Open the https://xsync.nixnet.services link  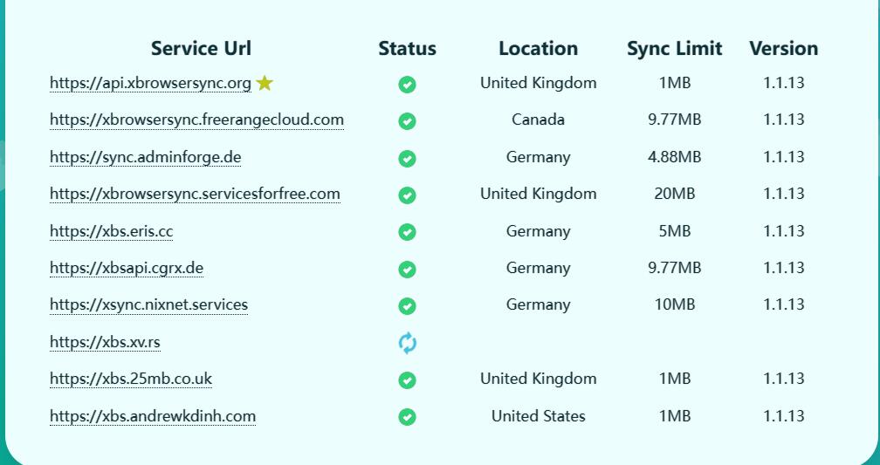pyautogui.click(x=148, y=304)
